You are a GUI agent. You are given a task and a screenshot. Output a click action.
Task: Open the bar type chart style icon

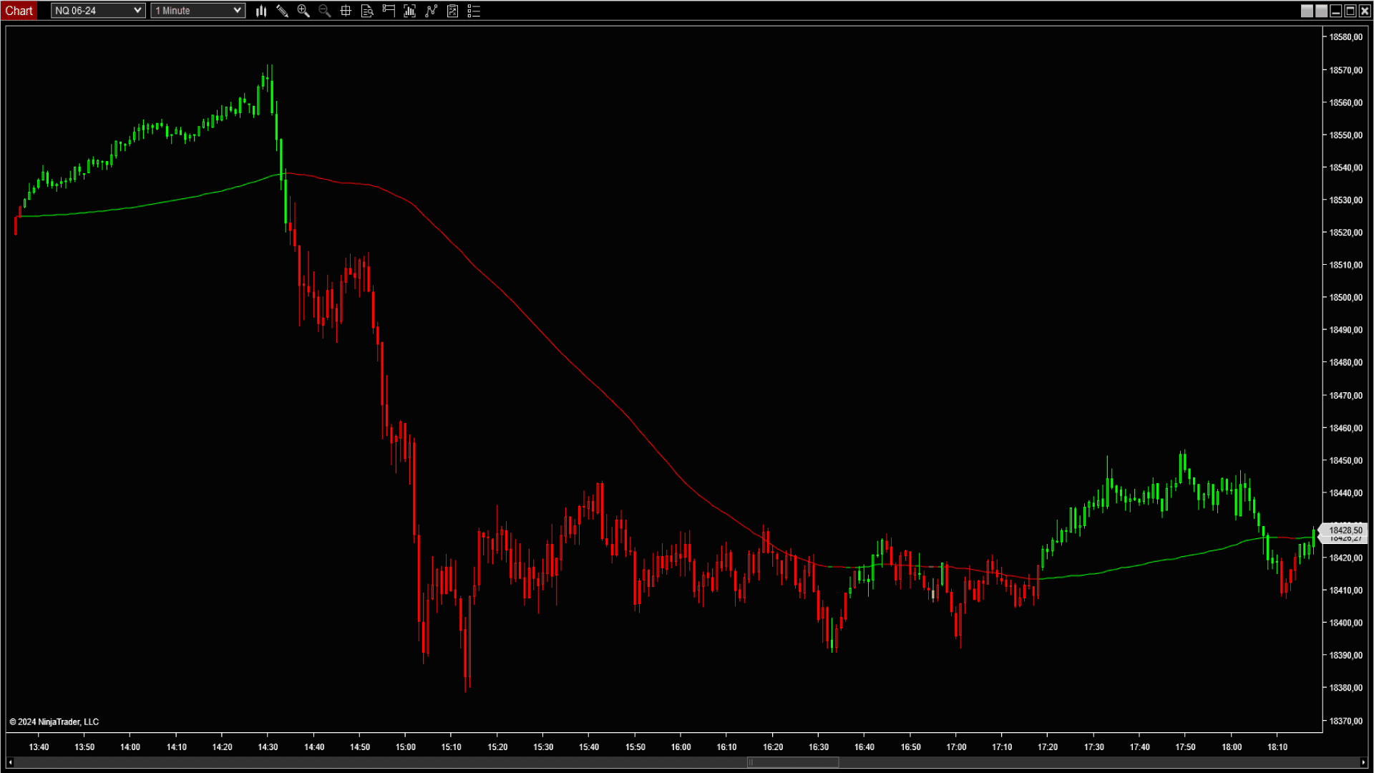tap(261, 11)
